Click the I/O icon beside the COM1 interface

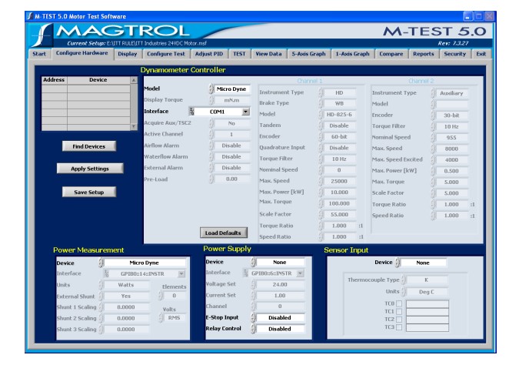pyautogui.click(x=192, y=112)
